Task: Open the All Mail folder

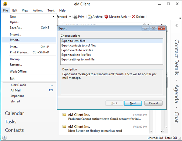Action: click(x=15, y=90)
